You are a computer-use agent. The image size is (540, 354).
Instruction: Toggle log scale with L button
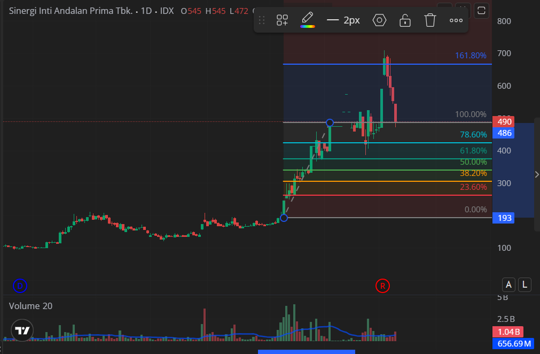(525, 284)
